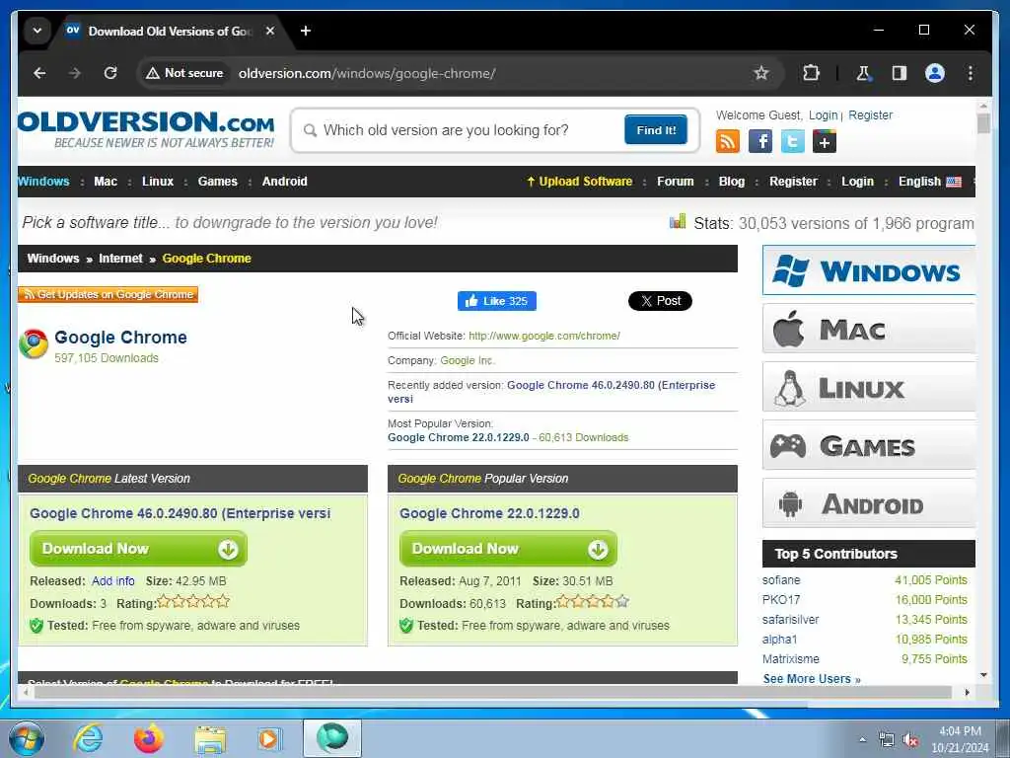The image size is (1010, 758).
Task: Open Windows Start button
Action: [x=27, y=738]
